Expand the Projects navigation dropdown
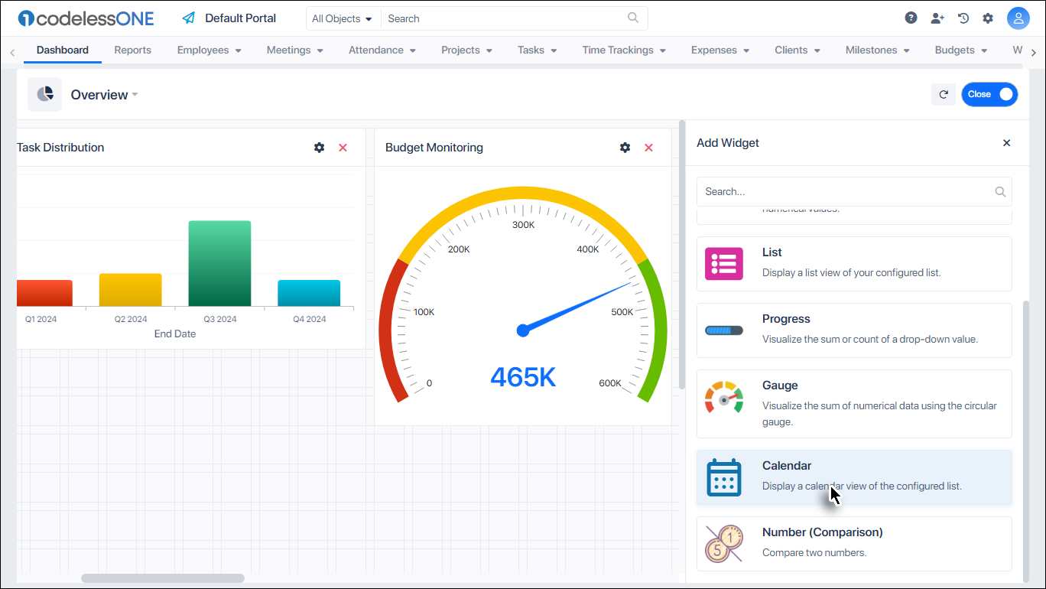The width and height of the screenshot is (1046, 589). [466, 50]
